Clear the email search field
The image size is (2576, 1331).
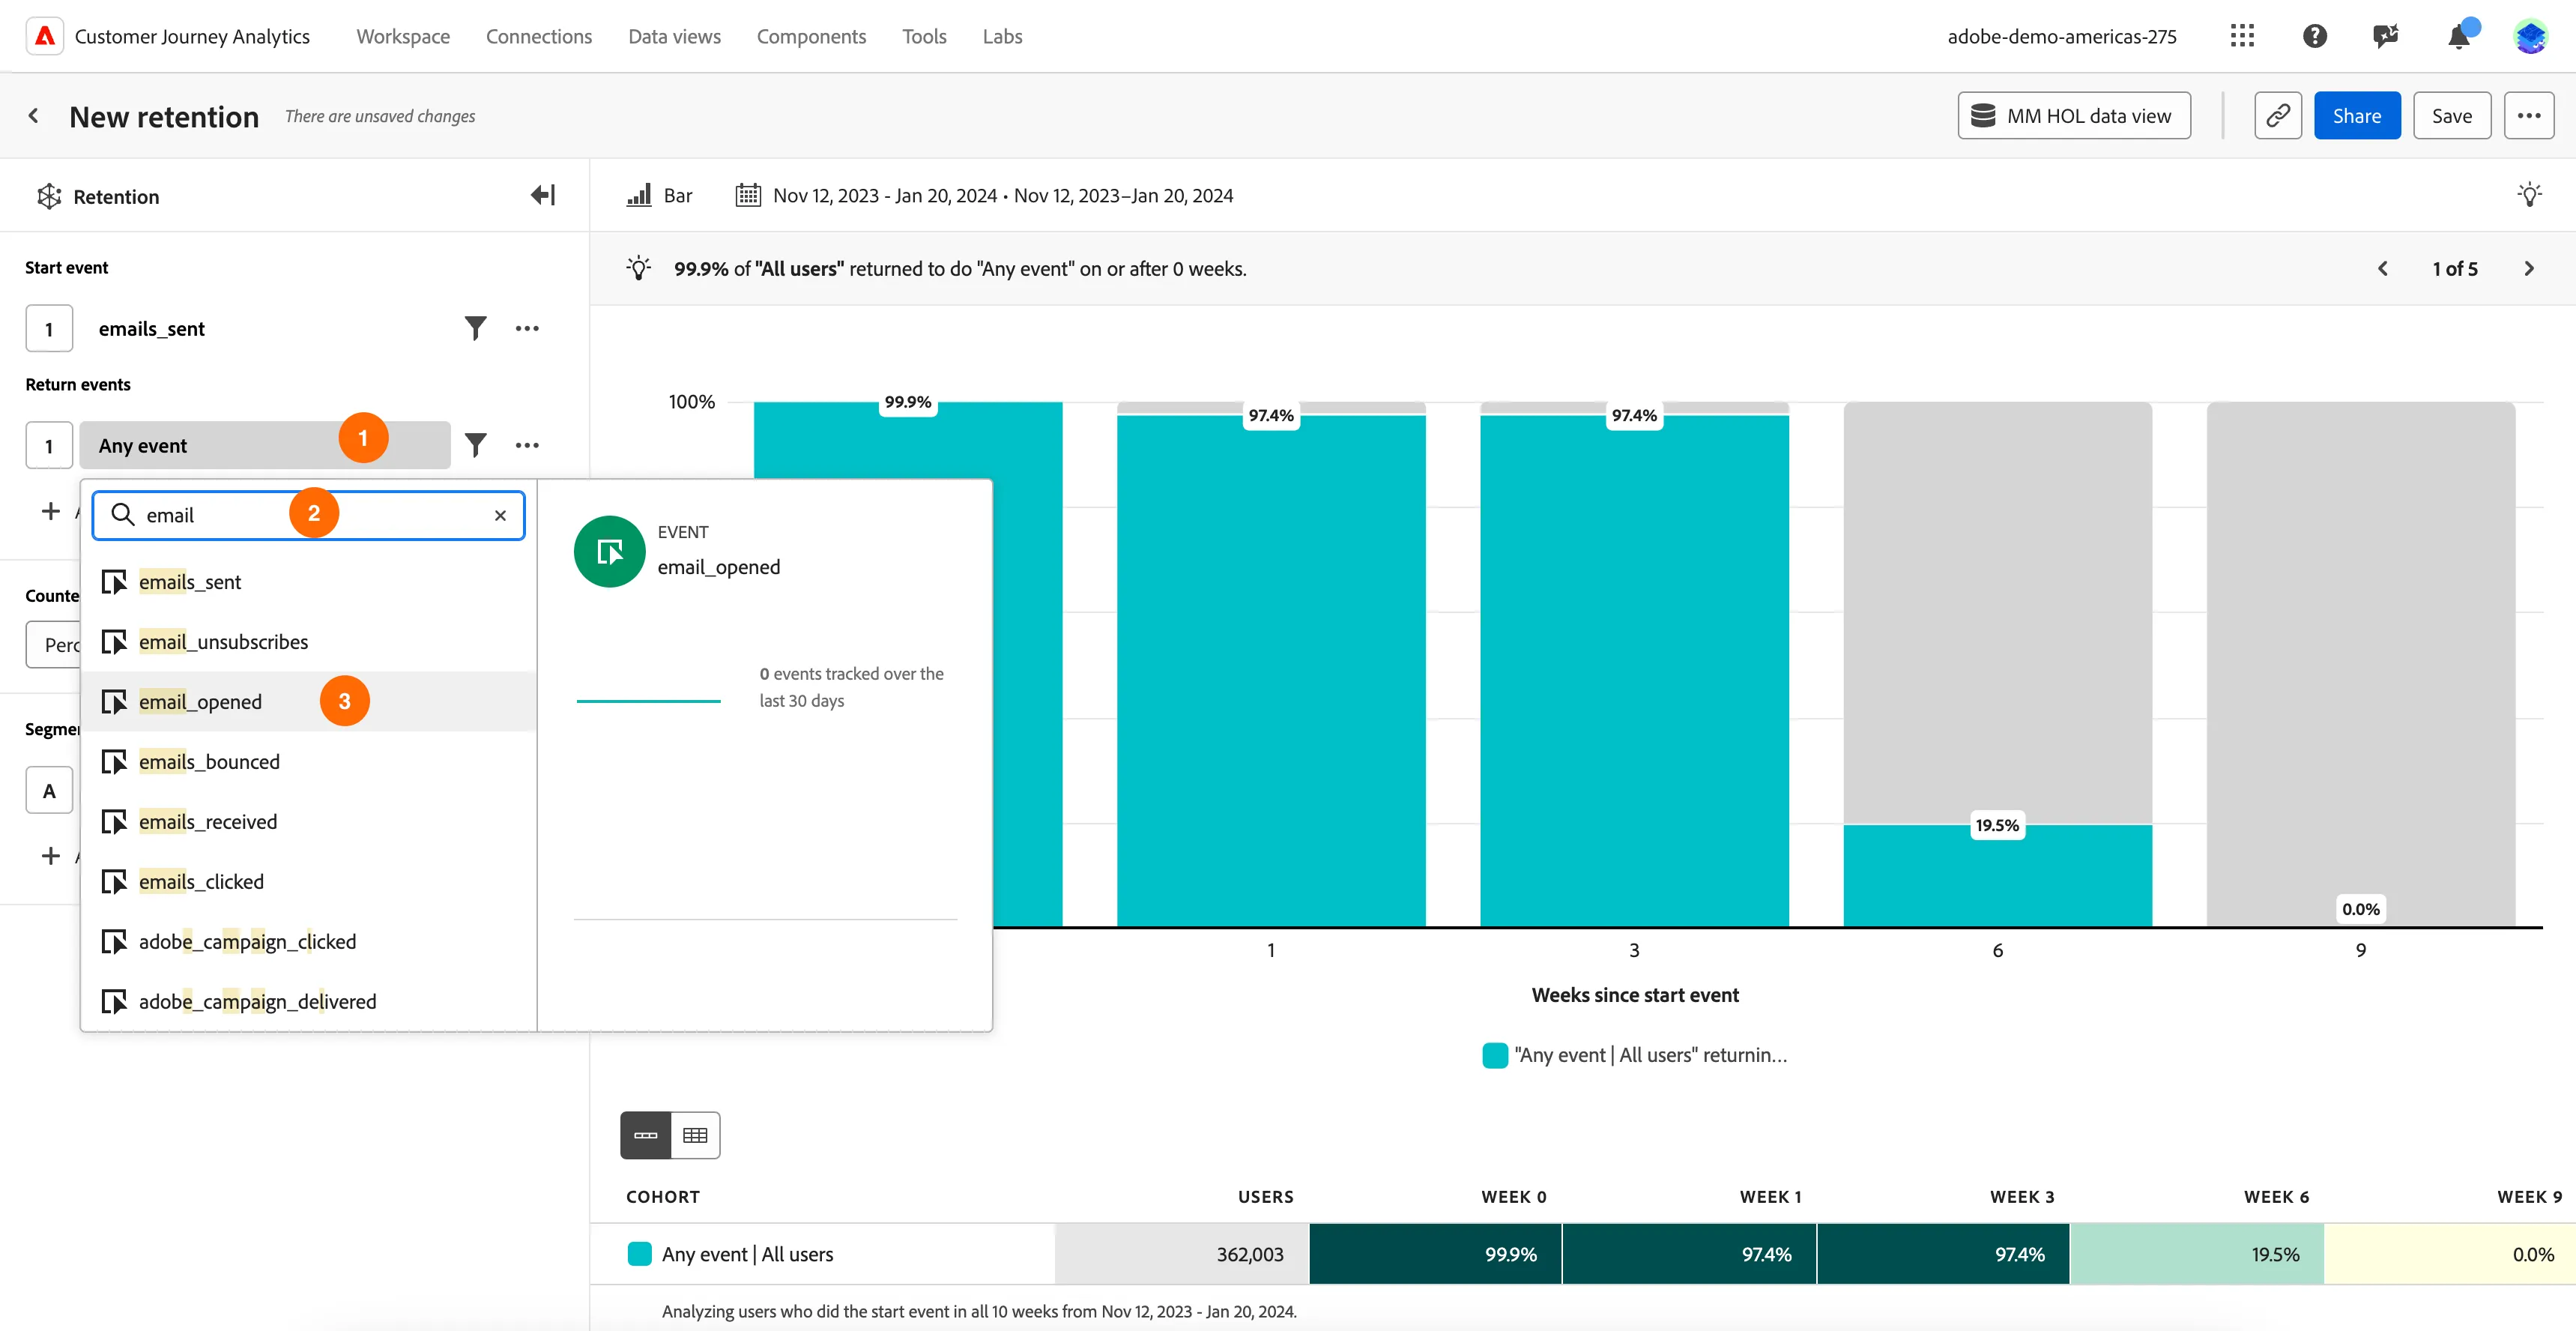500,515
